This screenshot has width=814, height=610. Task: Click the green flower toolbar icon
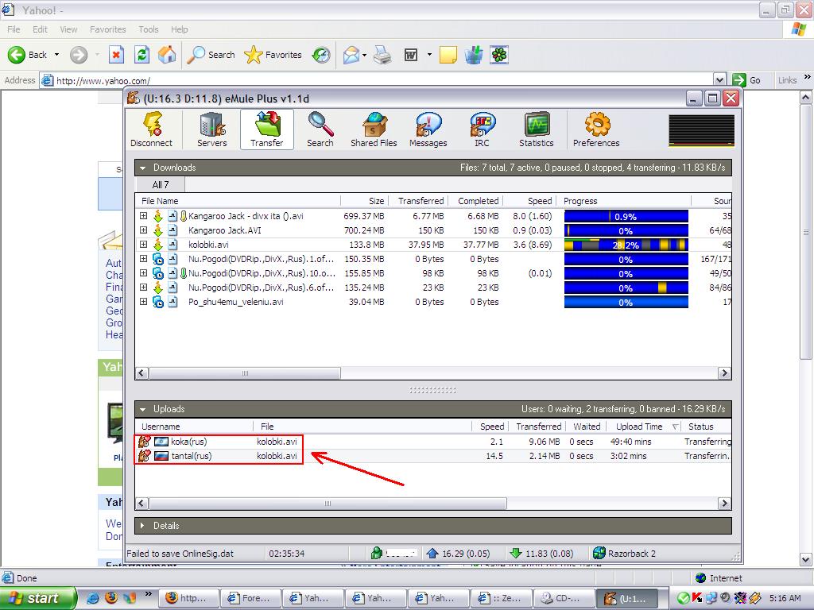click(499, 55)
